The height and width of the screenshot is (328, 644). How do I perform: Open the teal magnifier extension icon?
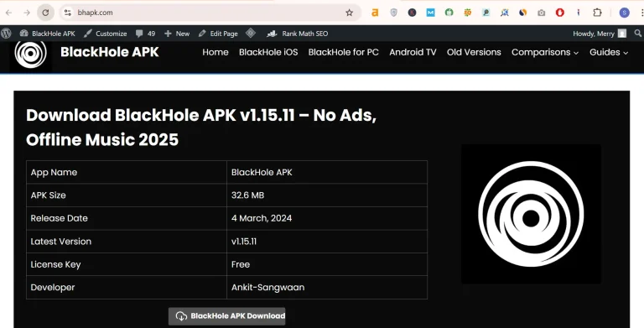pos(486,13)
